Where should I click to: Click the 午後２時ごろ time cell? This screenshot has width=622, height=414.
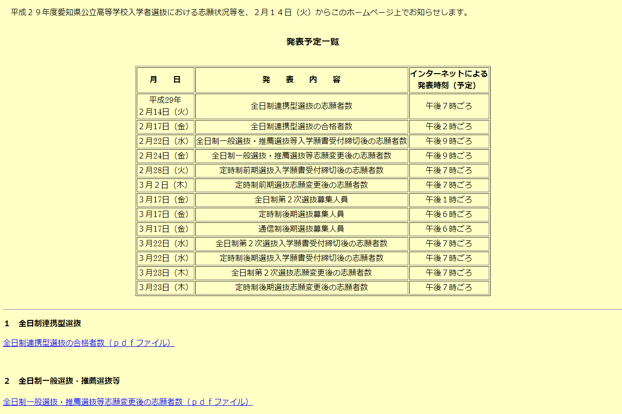click(448, 127)
